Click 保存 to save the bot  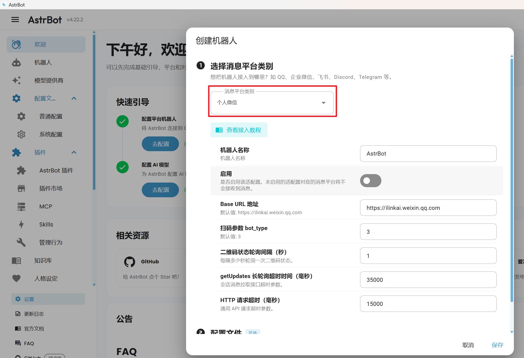click(x=497, y=345)
